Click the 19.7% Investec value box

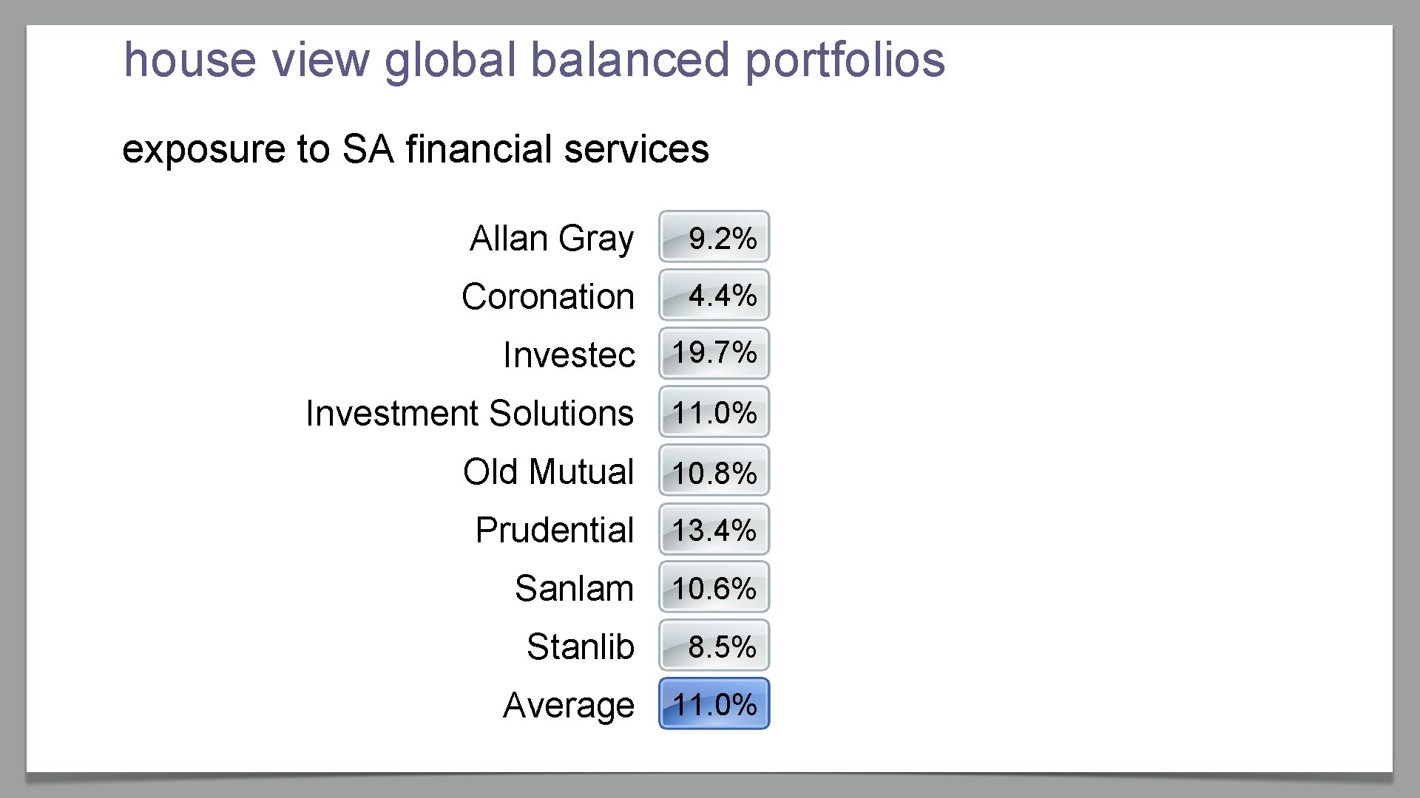[x=714, y=353]
